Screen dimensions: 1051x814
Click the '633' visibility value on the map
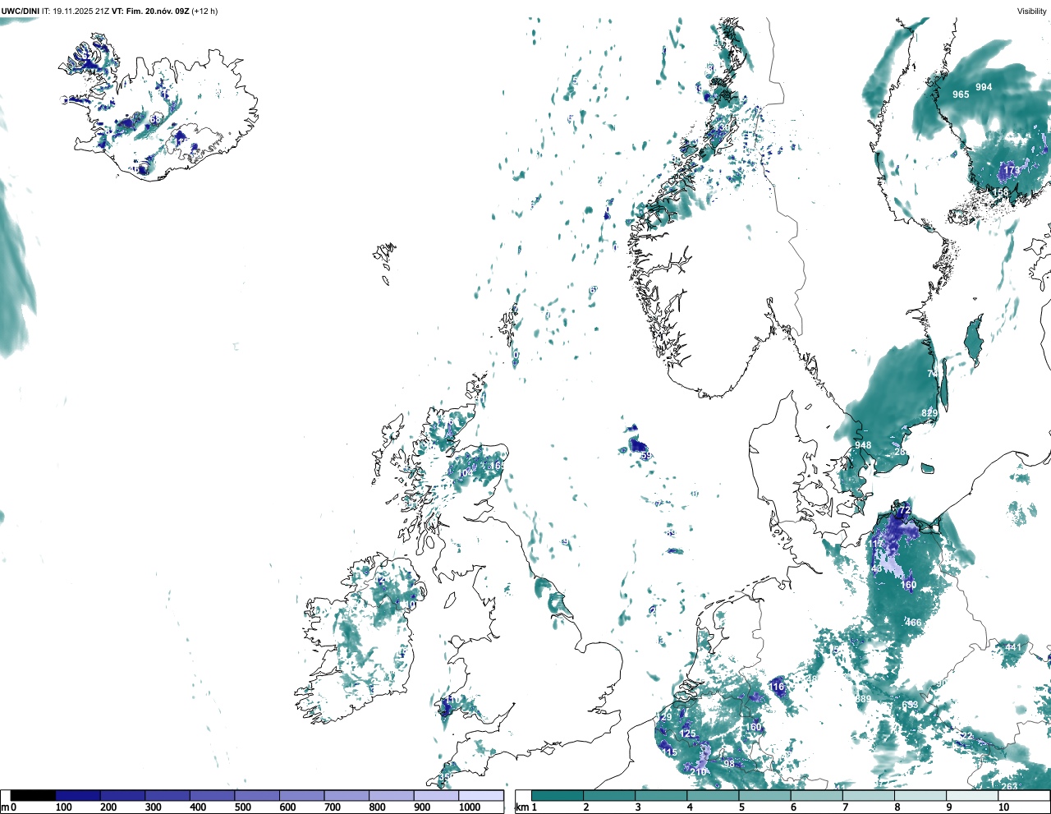(910, 706)
